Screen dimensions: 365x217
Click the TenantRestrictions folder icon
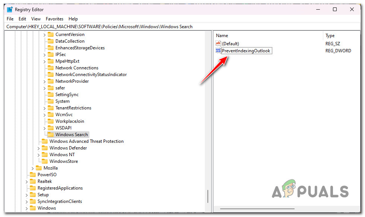(51, 108)
